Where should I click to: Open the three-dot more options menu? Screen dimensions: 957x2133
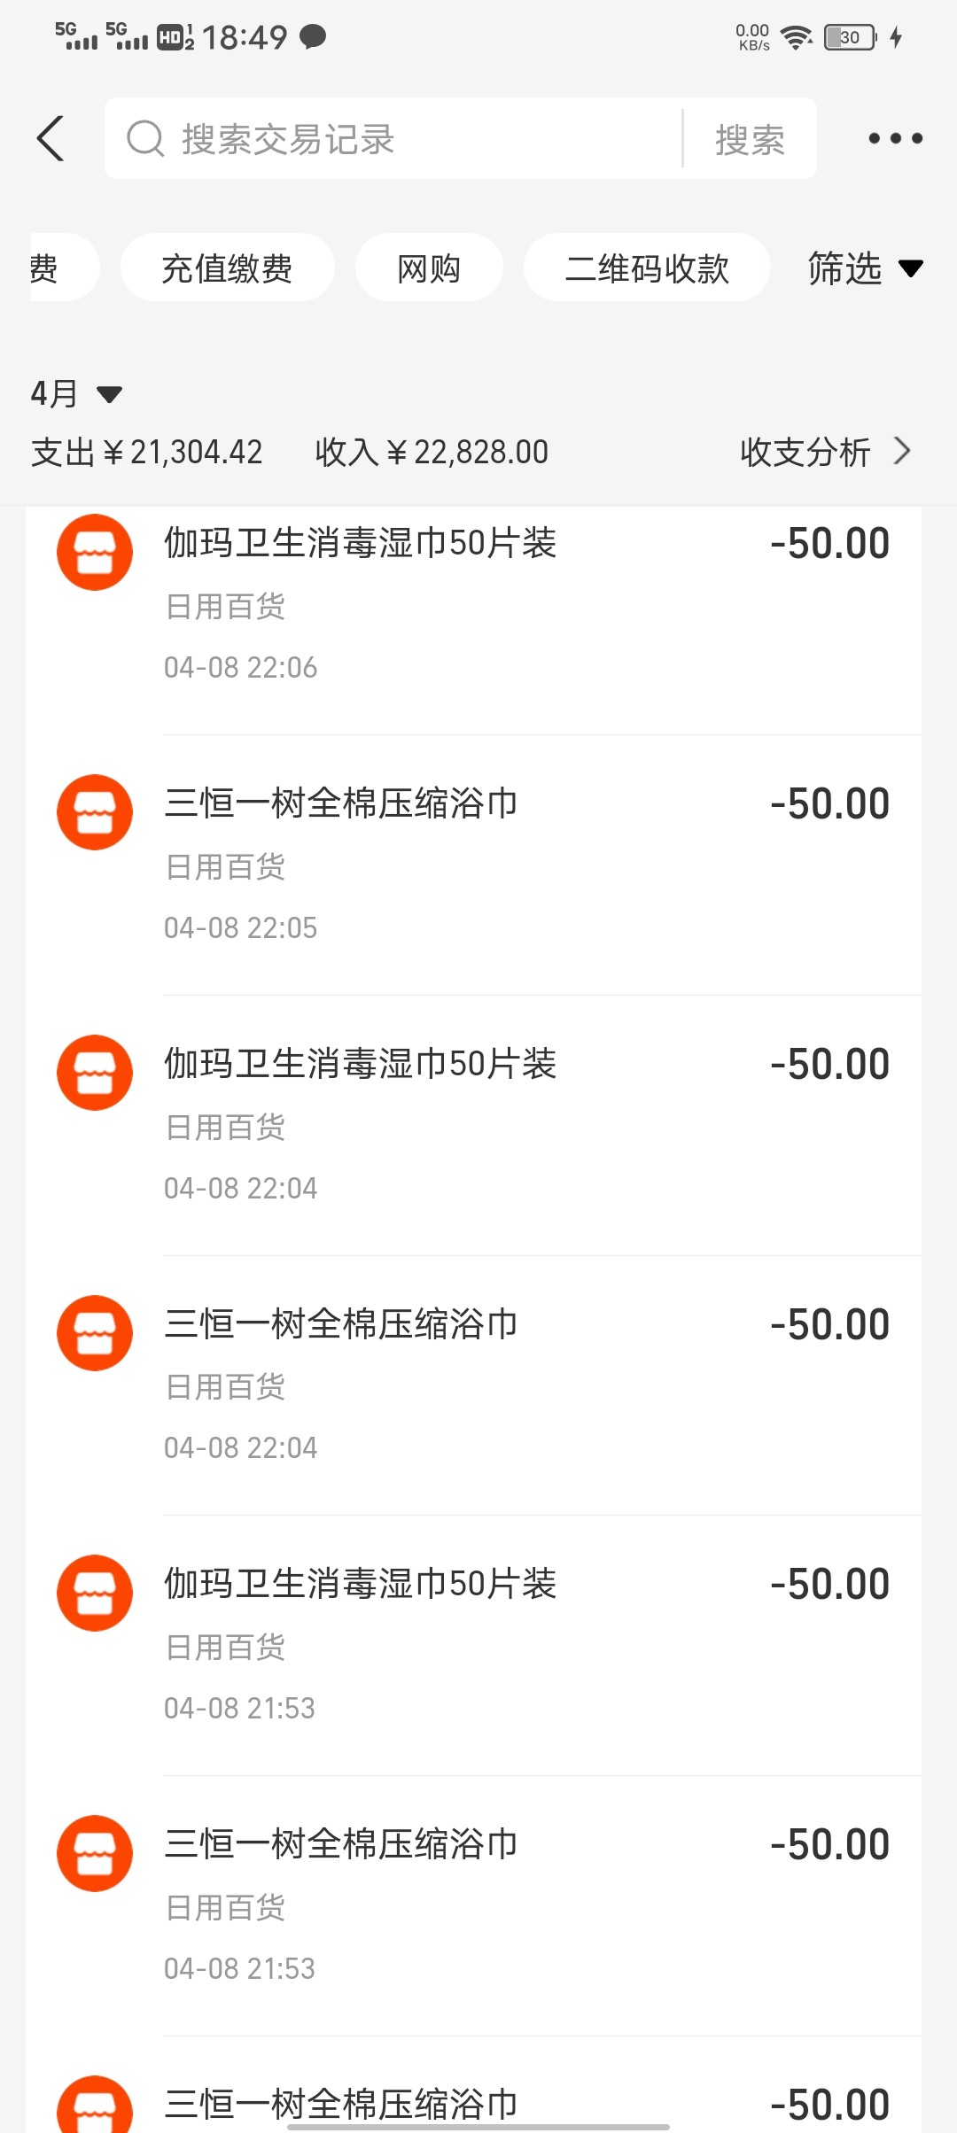coord(895,138)
